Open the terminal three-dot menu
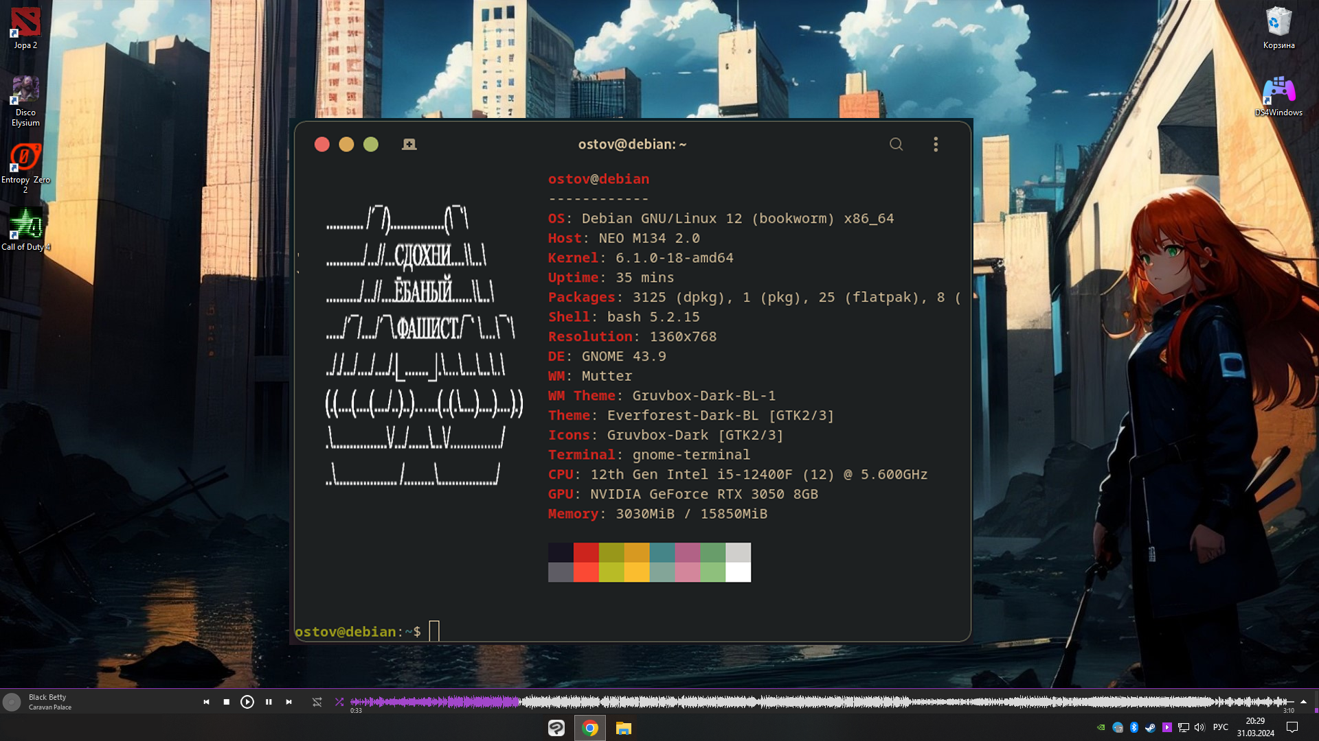1319x741 pixels. (936, 144)
